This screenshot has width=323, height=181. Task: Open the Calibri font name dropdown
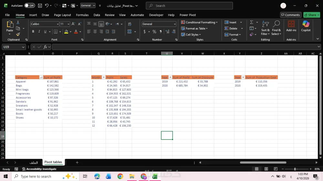click(58, 24)
